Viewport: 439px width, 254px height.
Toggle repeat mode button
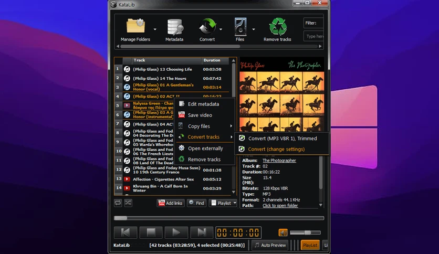[118, 203]
